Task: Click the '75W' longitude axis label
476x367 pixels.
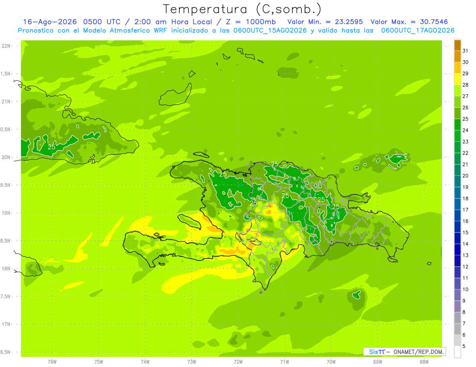Action: [x=99, y=362]
